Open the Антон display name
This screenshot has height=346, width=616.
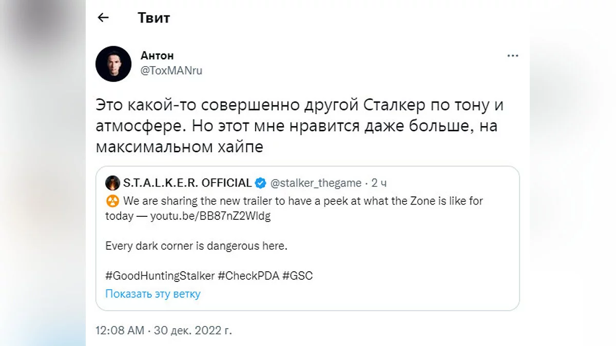(x=157, y=56)
